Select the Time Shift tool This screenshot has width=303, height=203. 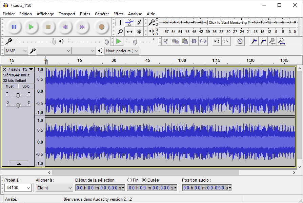click(x=129, y=32)
